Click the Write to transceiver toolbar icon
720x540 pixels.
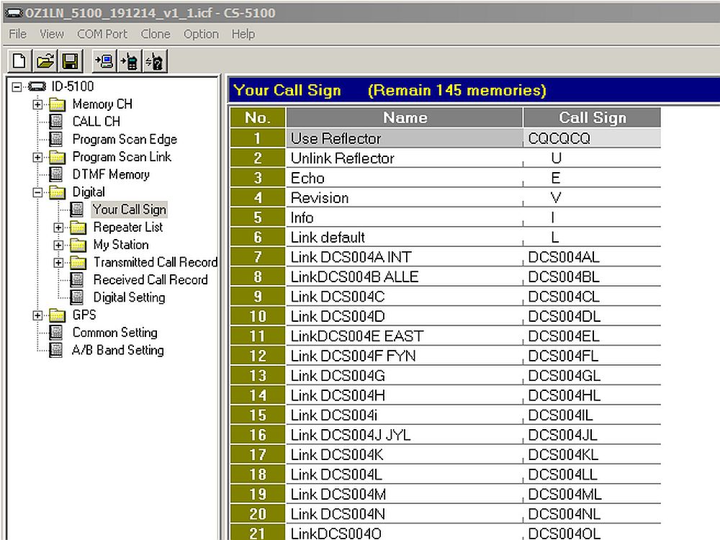tap(130, 60)
